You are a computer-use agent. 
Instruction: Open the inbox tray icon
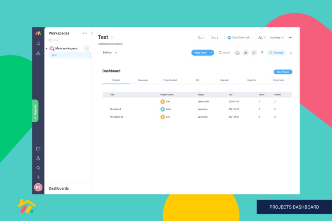point(38,53)
